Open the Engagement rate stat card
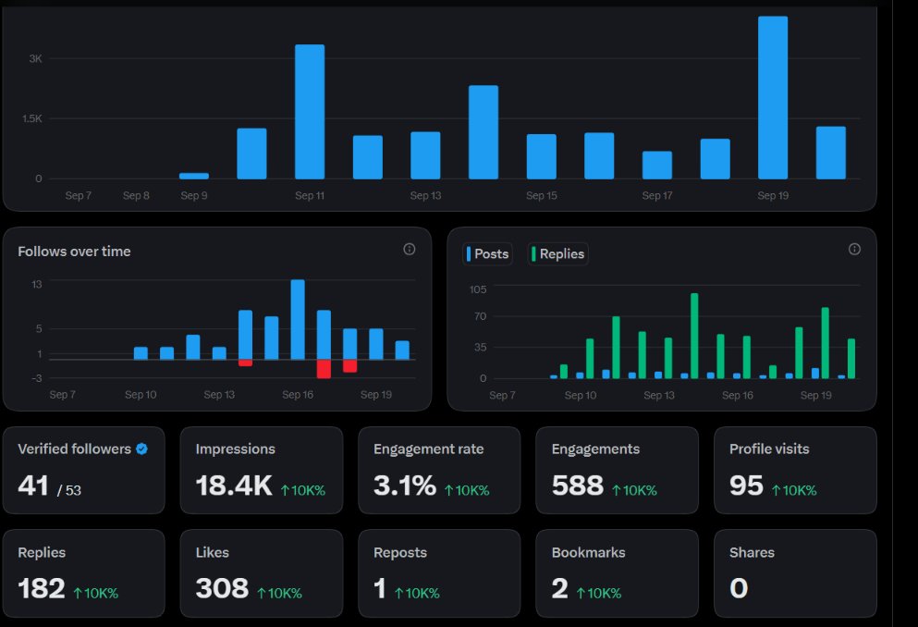This screenshot has width=918, height=627. click(x=439, y=471)
